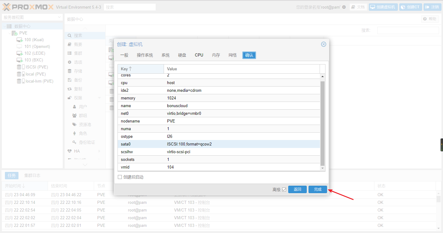
Task: Click the header 搜索 search field
Action: point(130,7)
